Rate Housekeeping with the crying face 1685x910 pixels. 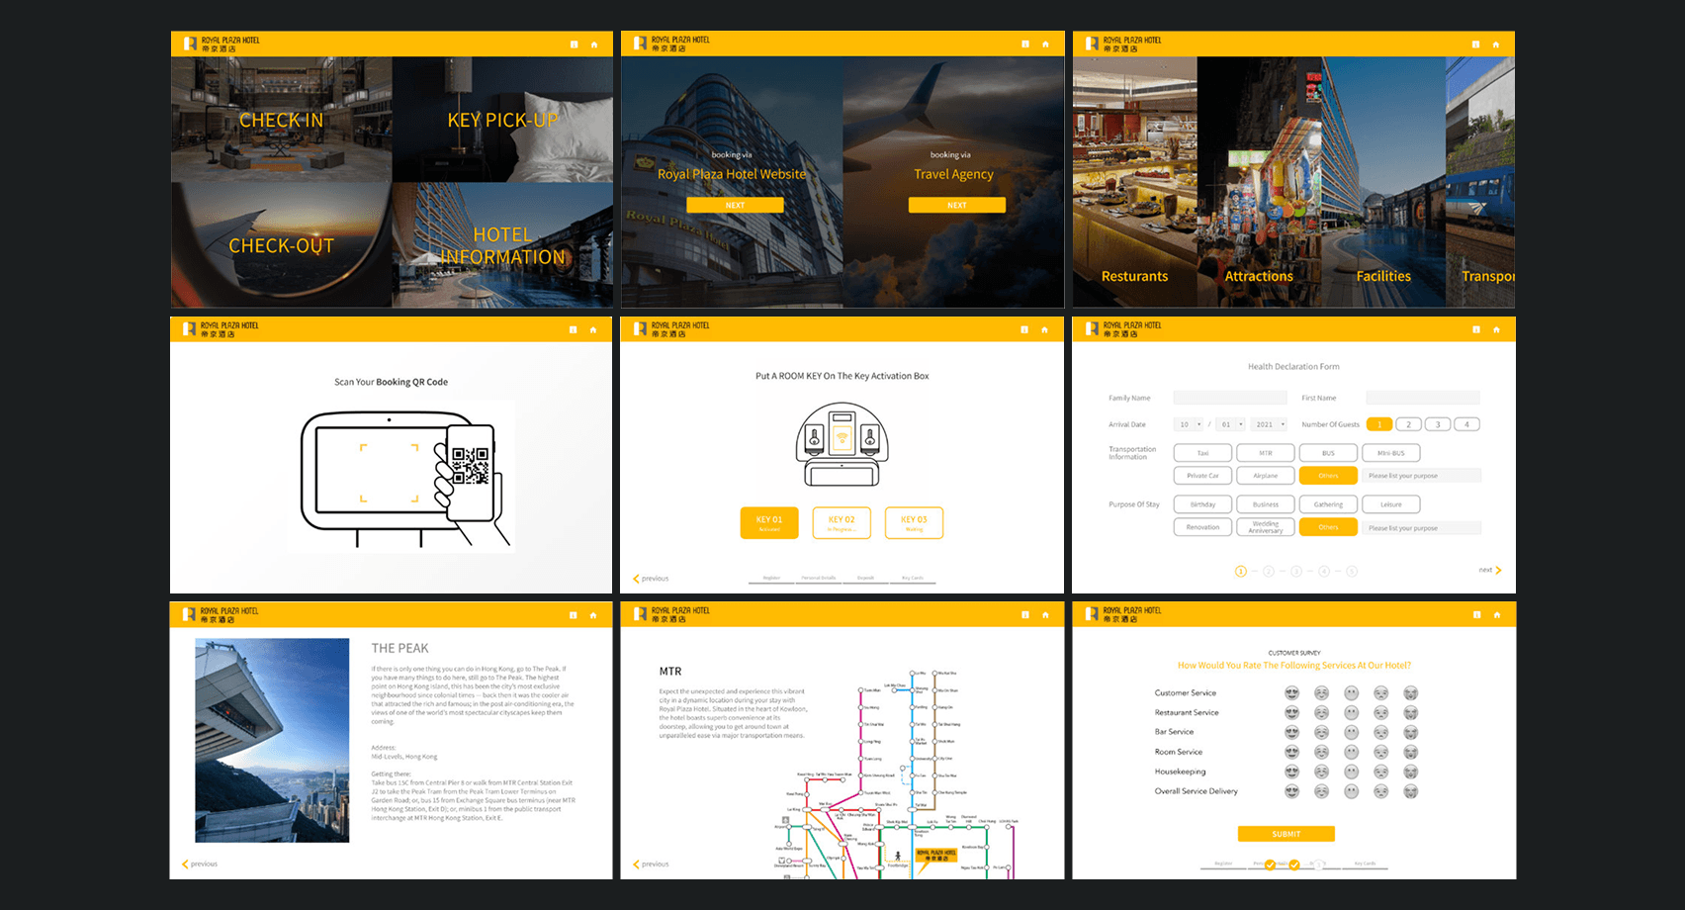click(x=1411, y=772)
